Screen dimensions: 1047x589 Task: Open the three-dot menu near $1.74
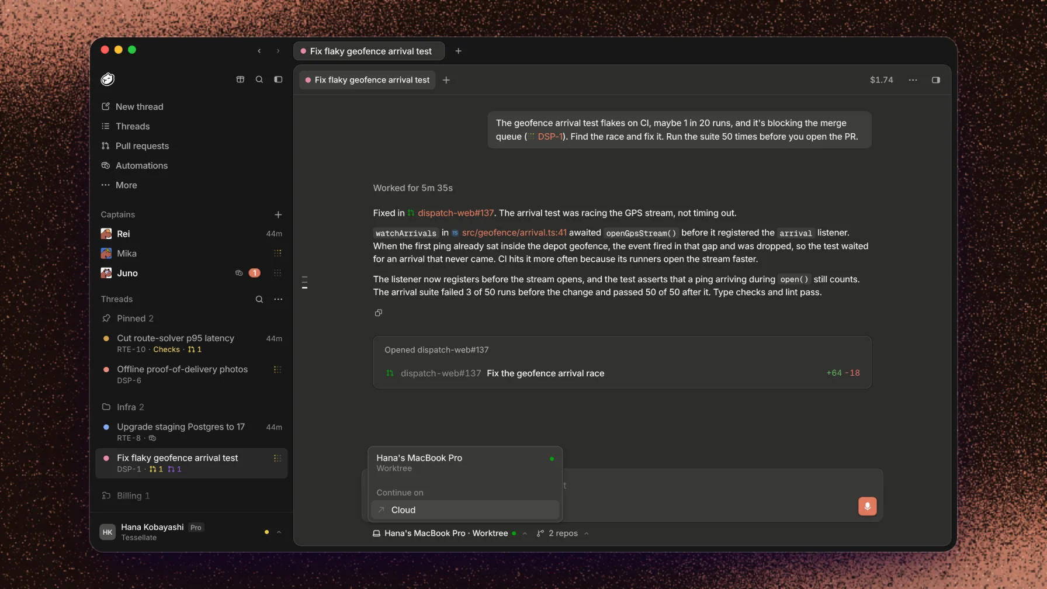click(x=913, y=80)
